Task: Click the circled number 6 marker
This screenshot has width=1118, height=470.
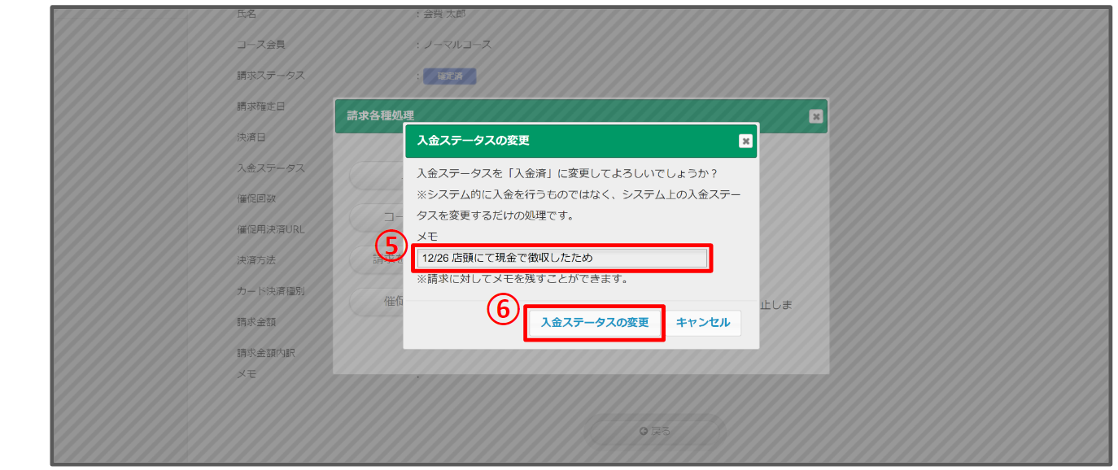Action: (503, 309)
